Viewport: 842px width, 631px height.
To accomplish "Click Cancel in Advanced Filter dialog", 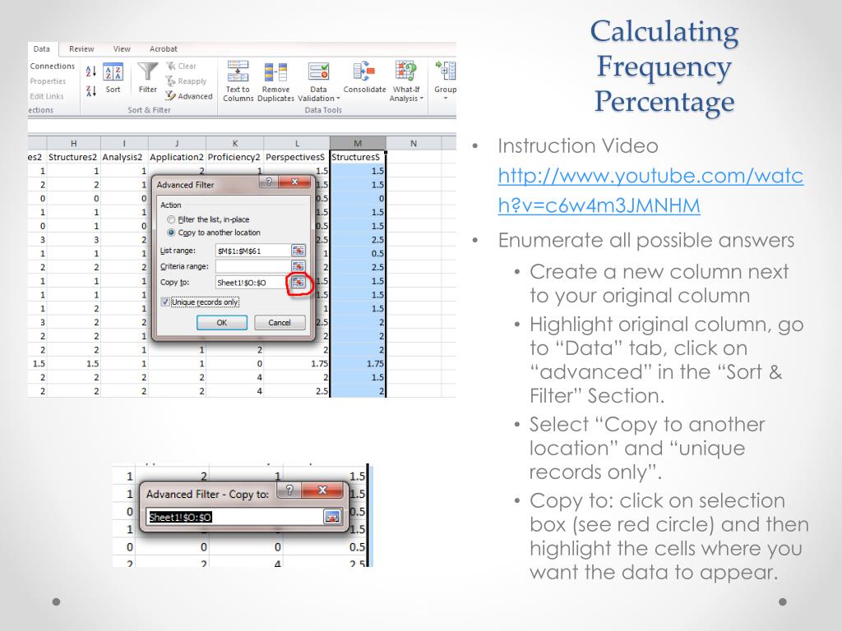I will pos(280,322).
